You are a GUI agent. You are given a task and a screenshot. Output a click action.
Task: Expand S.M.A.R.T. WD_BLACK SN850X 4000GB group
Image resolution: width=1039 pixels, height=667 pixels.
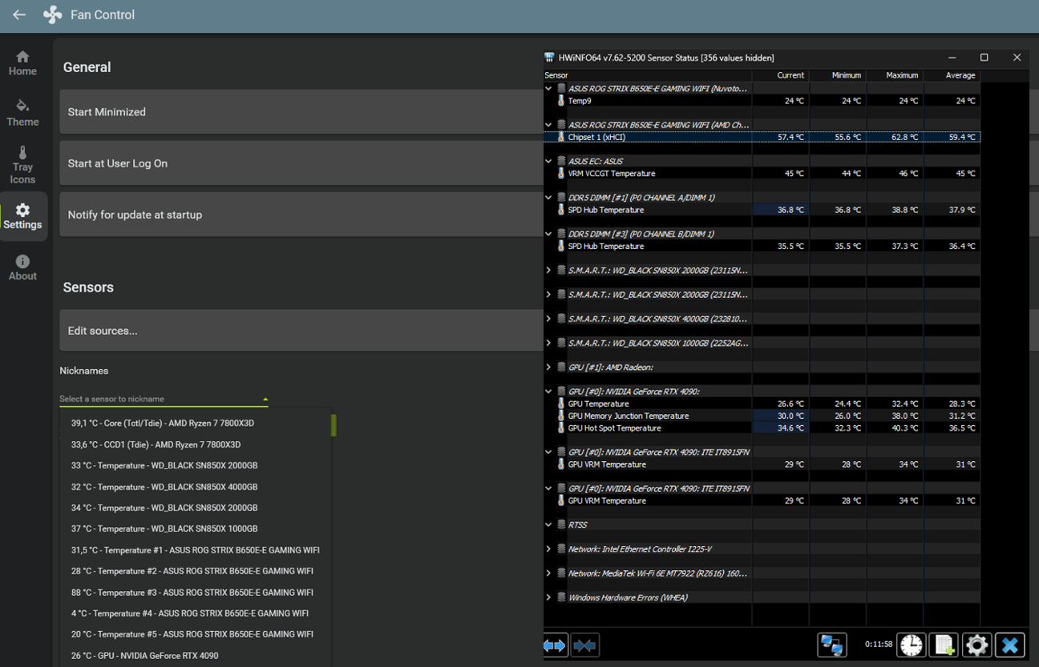pos(548,319)
